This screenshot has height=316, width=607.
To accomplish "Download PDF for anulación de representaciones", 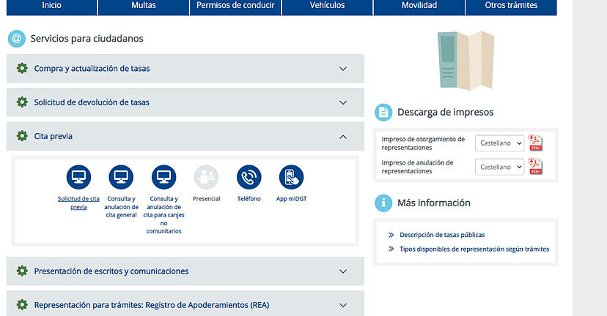I will click(x=536, y=167).
